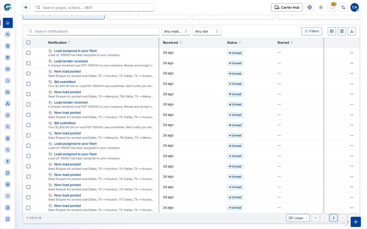Open the percent icon in the sidebar
Image resolution: width=367 pixels, height=229 pixels.
[8, 150]
